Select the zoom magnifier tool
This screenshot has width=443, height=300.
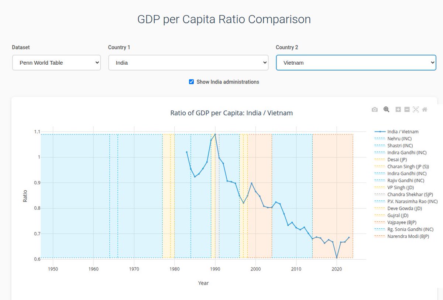click(x=386, y=109)
